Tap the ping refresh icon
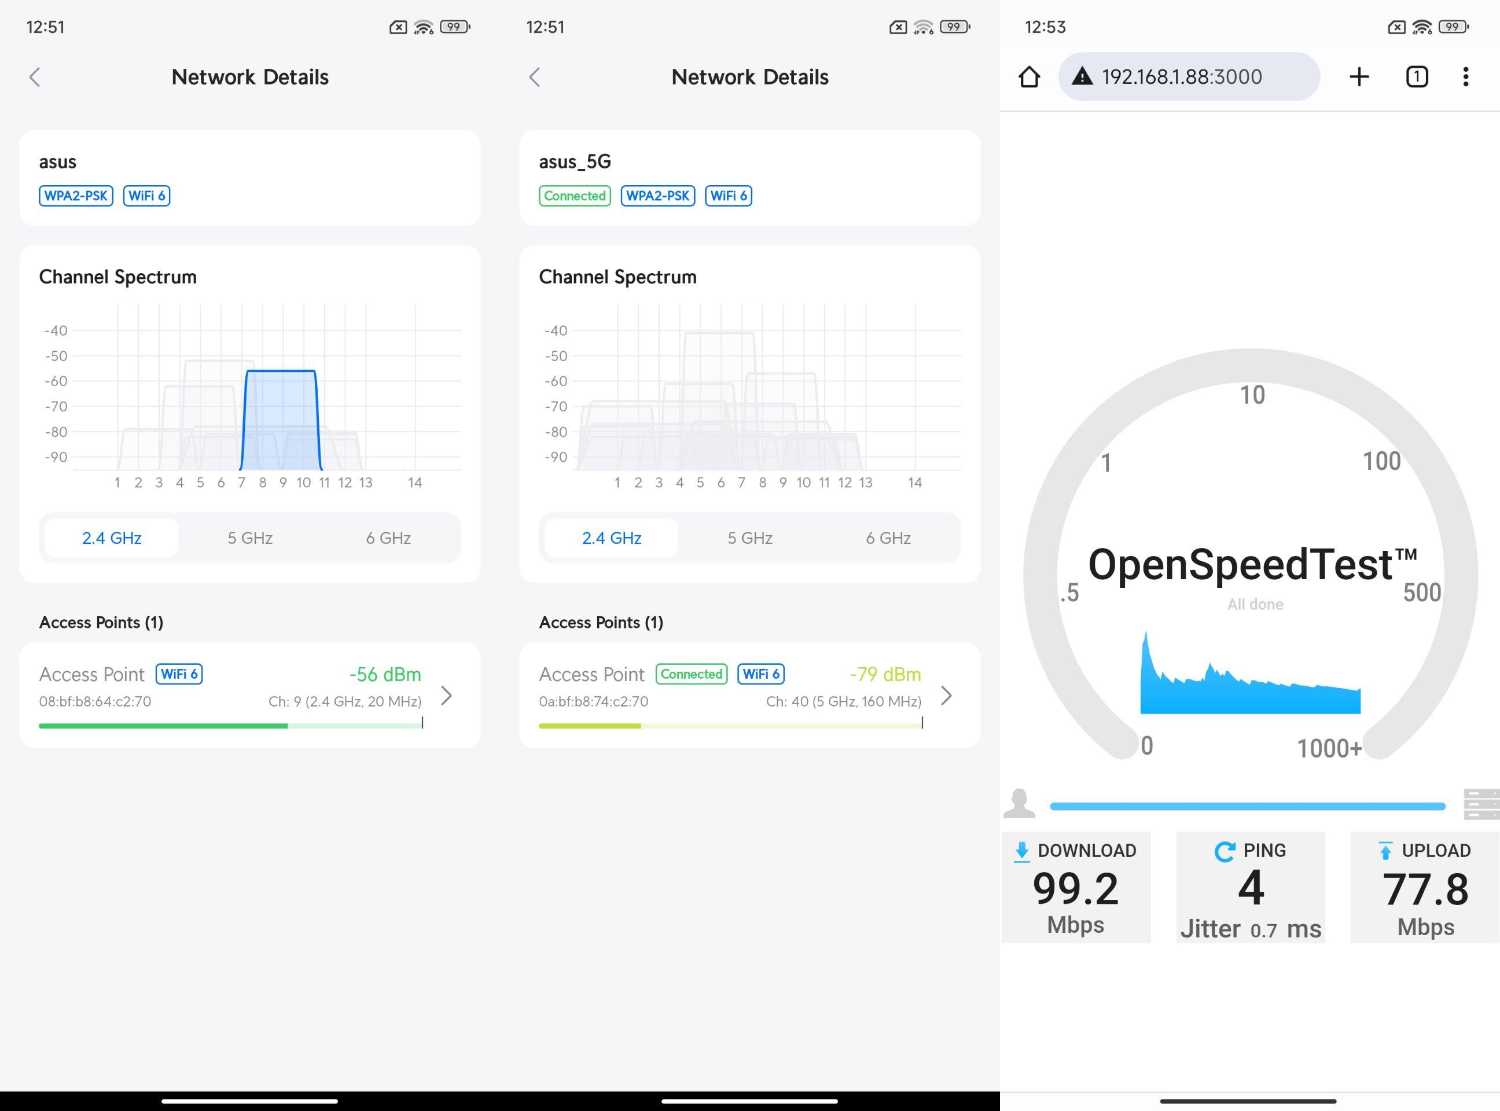Screen dimensions: 1500x1111 tap(1224, 851)
